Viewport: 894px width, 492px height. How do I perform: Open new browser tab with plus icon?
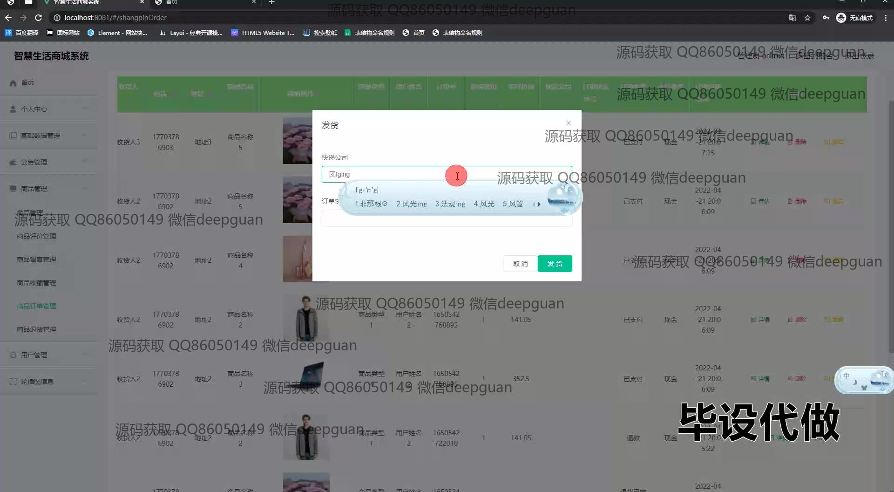271,2
